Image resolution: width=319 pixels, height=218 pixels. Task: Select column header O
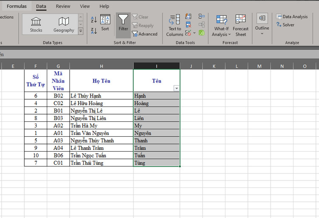point(305,66)
